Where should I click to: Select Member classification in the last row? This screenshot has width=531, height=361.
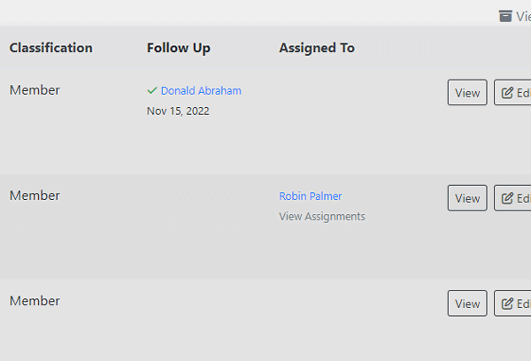35,301
